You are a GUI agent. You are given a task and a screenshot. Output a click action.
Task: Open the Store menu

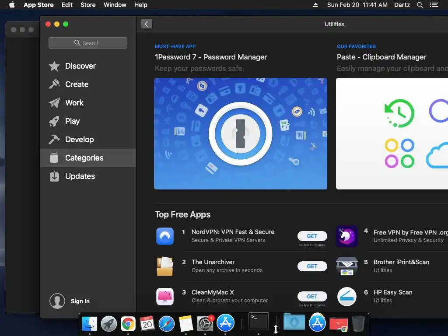click(x=88, y=5)
